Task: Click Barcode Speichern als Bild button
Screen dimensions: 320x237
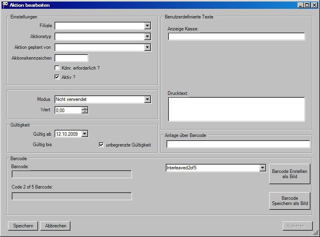Action: [x=290, y=201]
